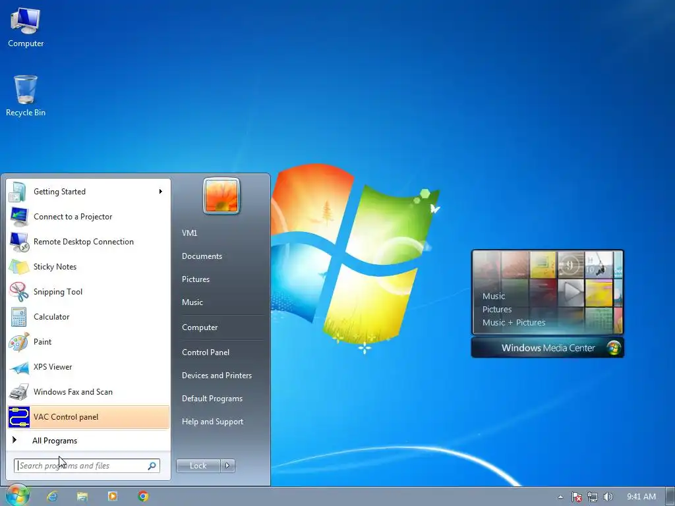Select the Recycle Bin desktop icon
The height and width of the screenshot is (506, 675).
26,90
